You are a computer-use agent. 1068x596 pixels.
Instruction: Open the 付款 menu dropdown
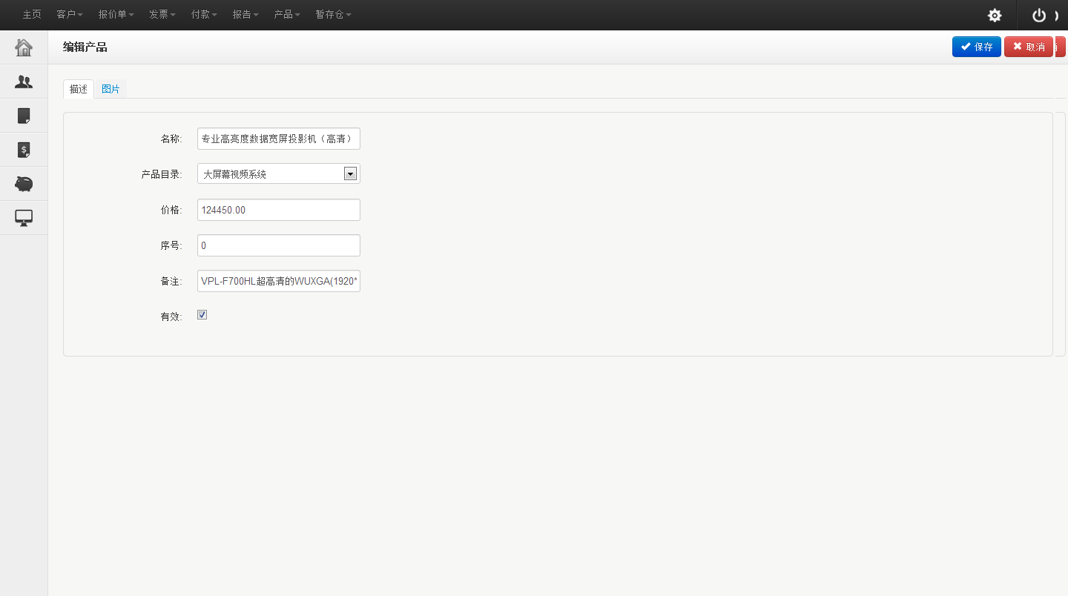point(204,15)
